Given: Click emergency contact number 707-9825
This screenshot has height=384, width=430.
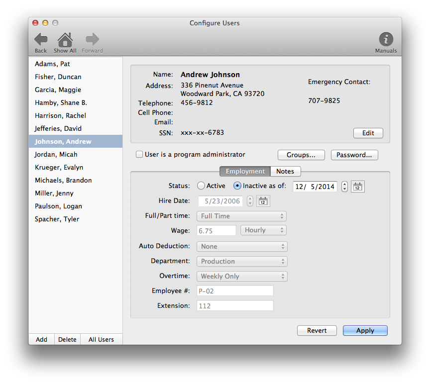Looking at the screenshot, I should click(x=324, y=100).
